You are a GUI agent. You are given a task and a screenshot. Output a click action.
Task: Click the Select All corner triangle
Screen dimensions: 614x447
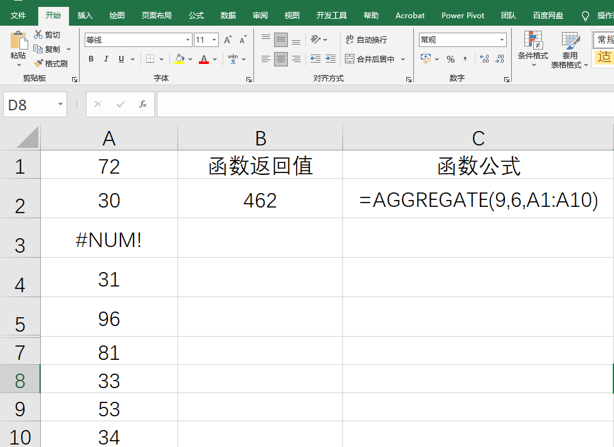(28, 137)
